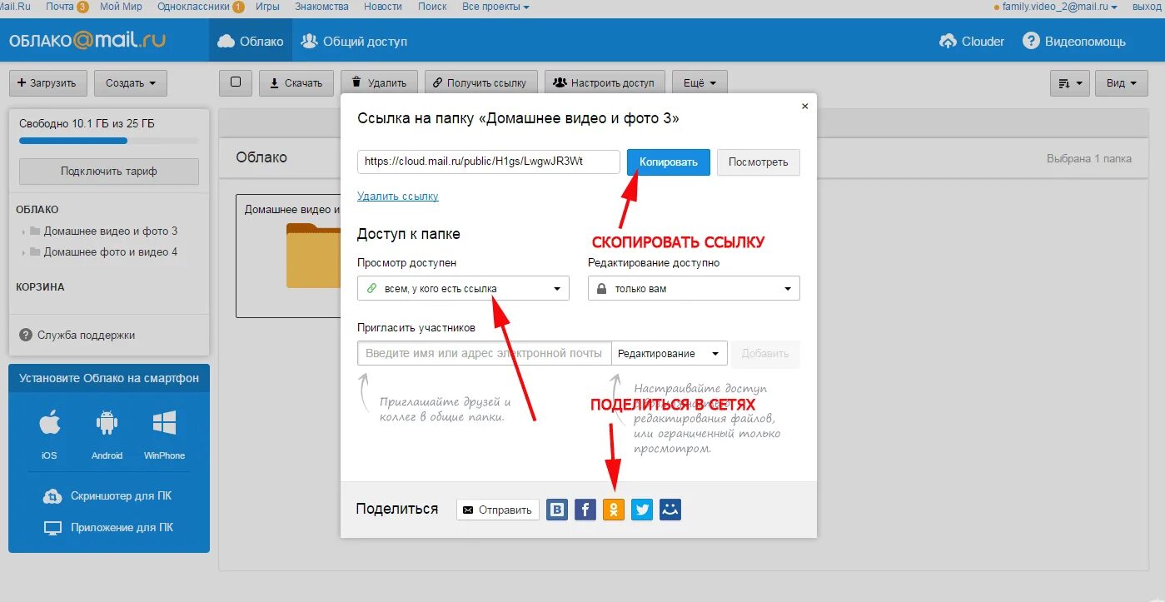Share folder link via Twitter icon
The width and height of the screenshot is (1165, 602).
tap(642, 510)
